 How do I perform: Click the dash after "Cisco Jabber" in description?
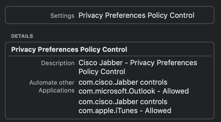[126, 63]
